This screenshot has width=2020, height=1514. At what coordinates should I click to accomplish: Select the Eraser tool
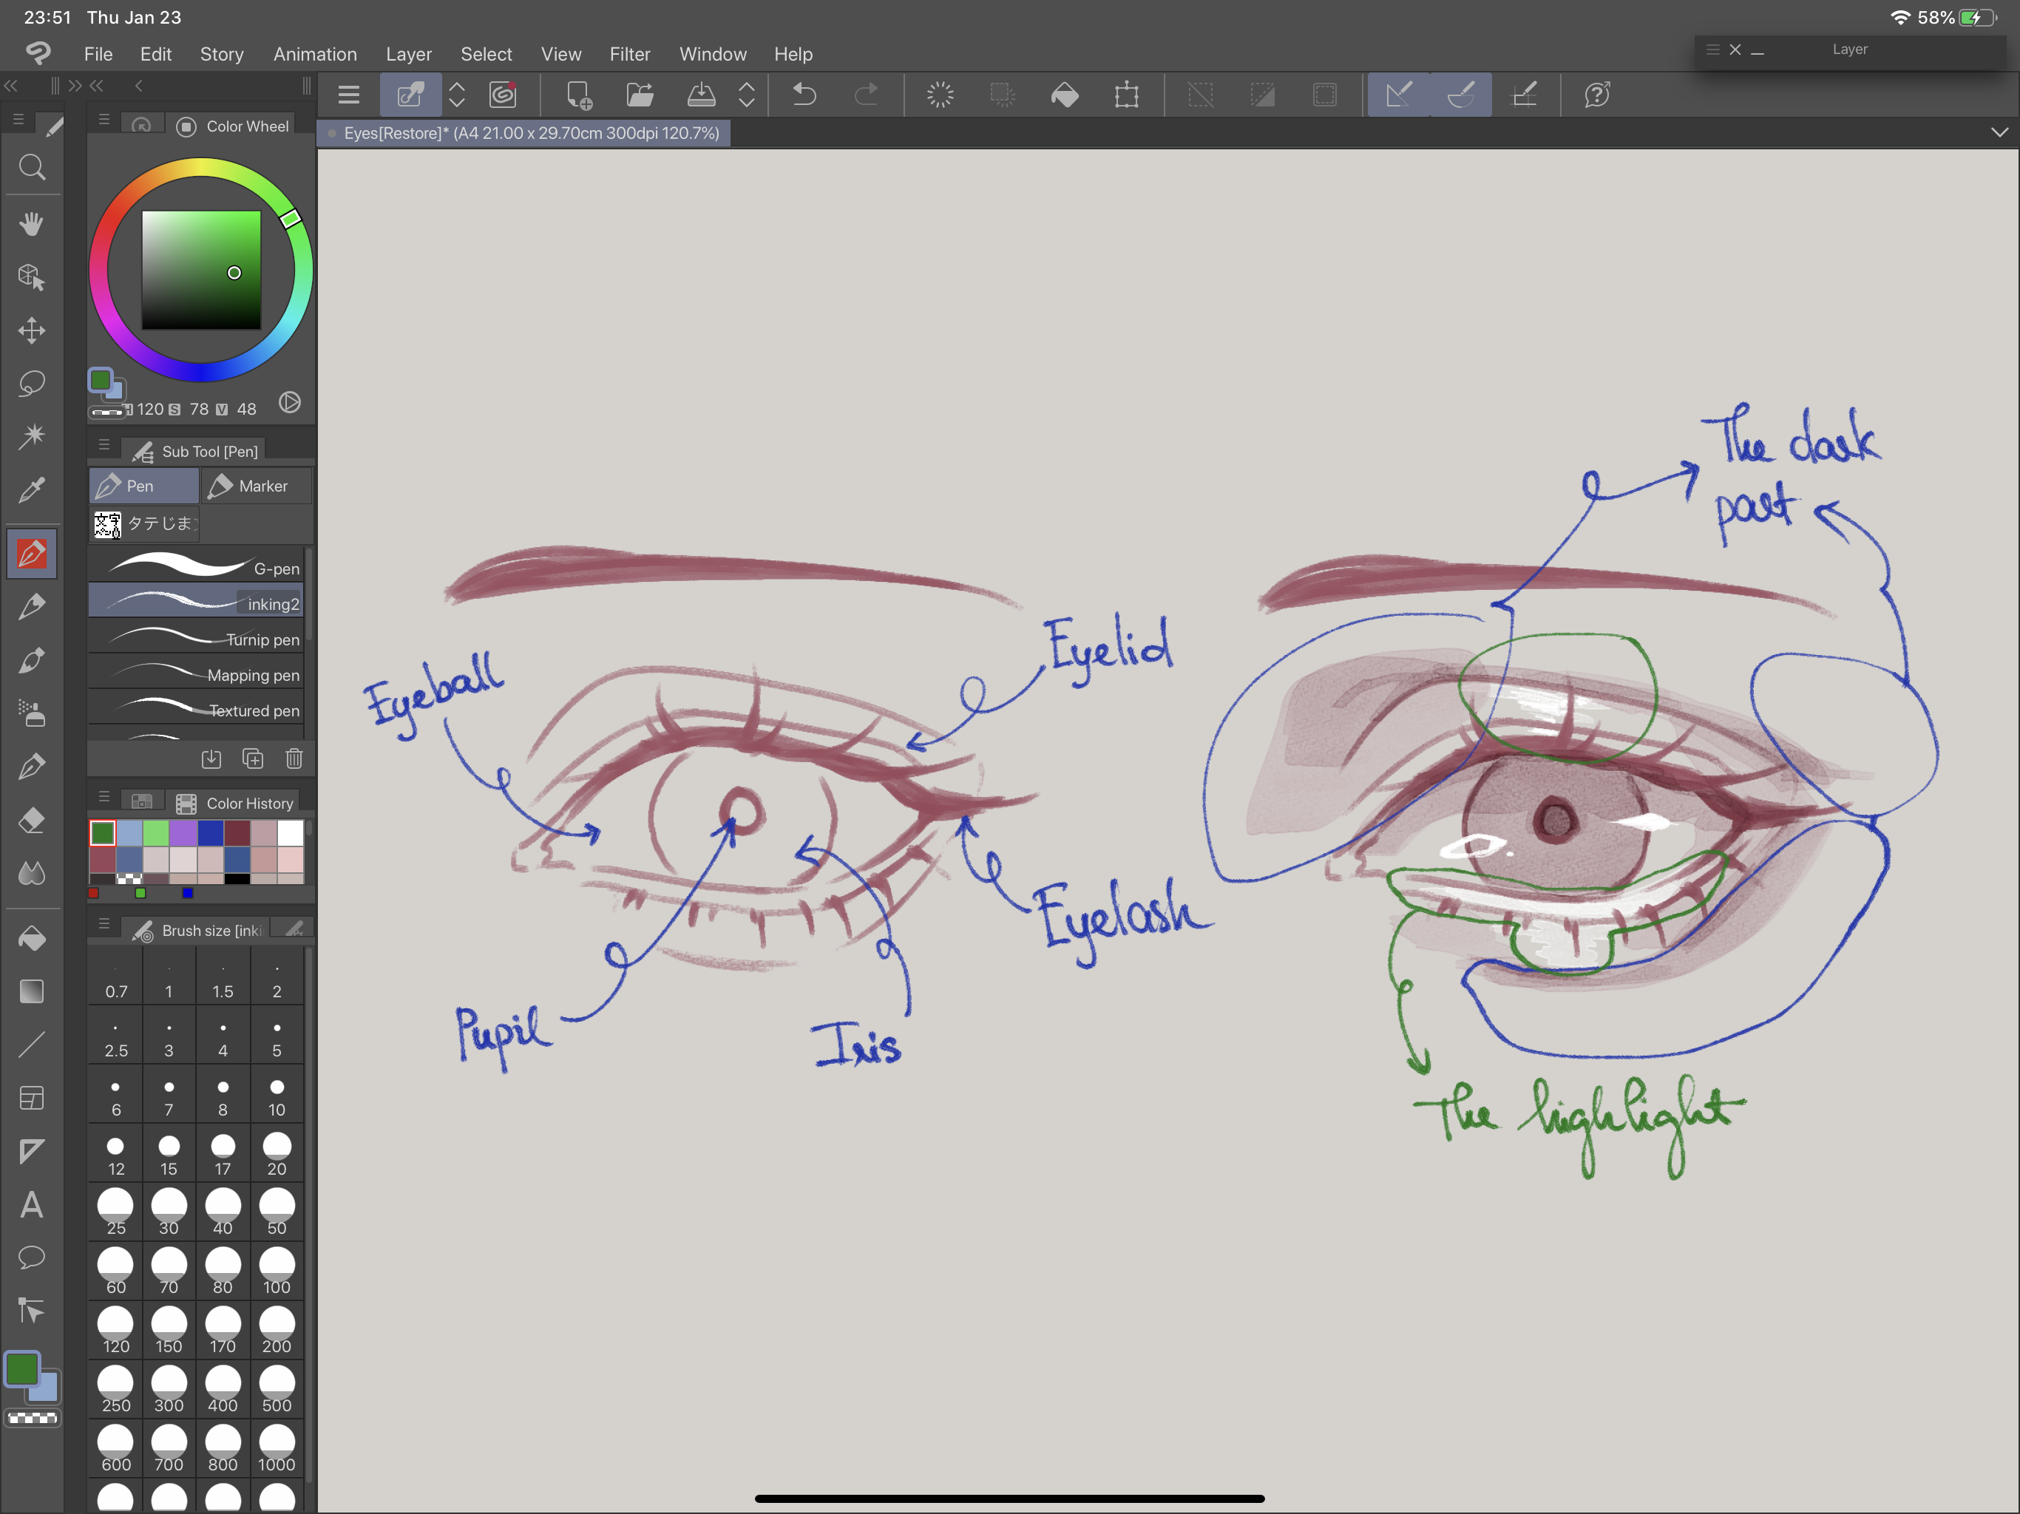tap(32, 820)
